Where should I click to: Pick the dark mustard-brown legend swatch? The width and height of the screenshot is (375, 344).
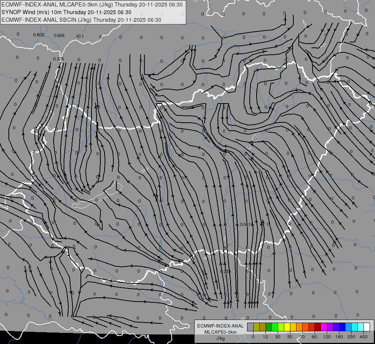click(263, 327)
